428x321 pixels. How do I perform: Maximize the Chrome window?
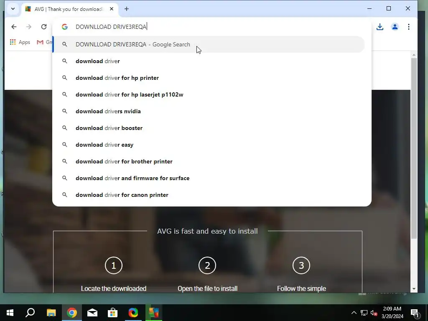click(389, 8)
